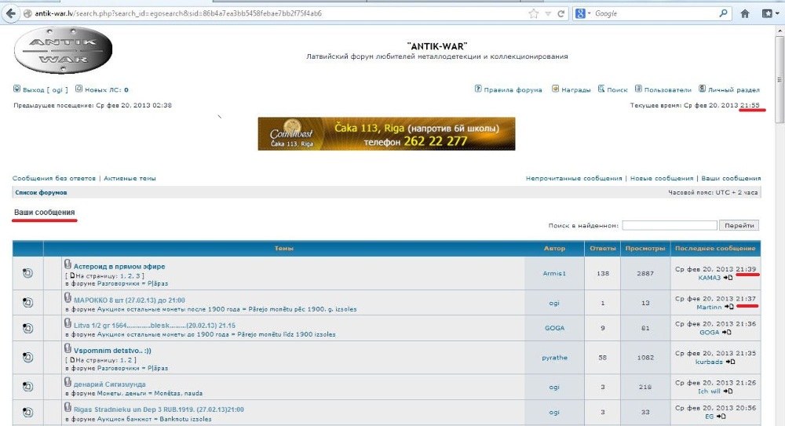Open the URL history dropdown arrow
Screen dimensions: 785x426
pos(547,13)
